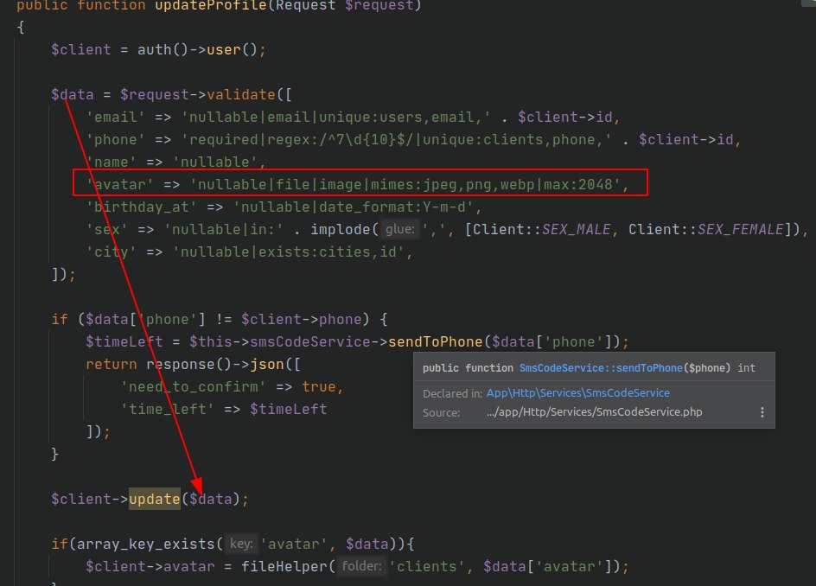The image size is (816, 586).
Task: Open the tooltip's three-dot options menu
Action: click(x=762, y=412)
